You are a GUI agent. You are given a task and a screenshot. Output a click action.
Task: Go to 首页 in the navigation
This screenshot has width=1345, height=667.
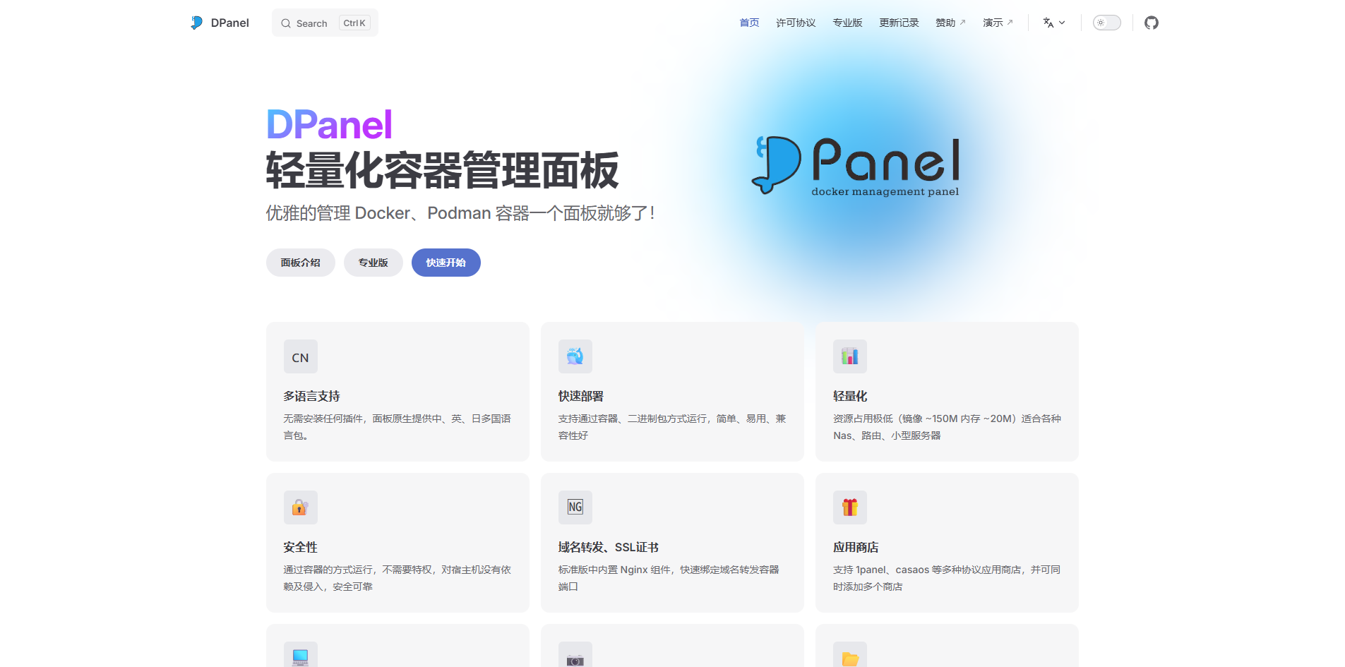pyautogui.click(x=749, y=23)
